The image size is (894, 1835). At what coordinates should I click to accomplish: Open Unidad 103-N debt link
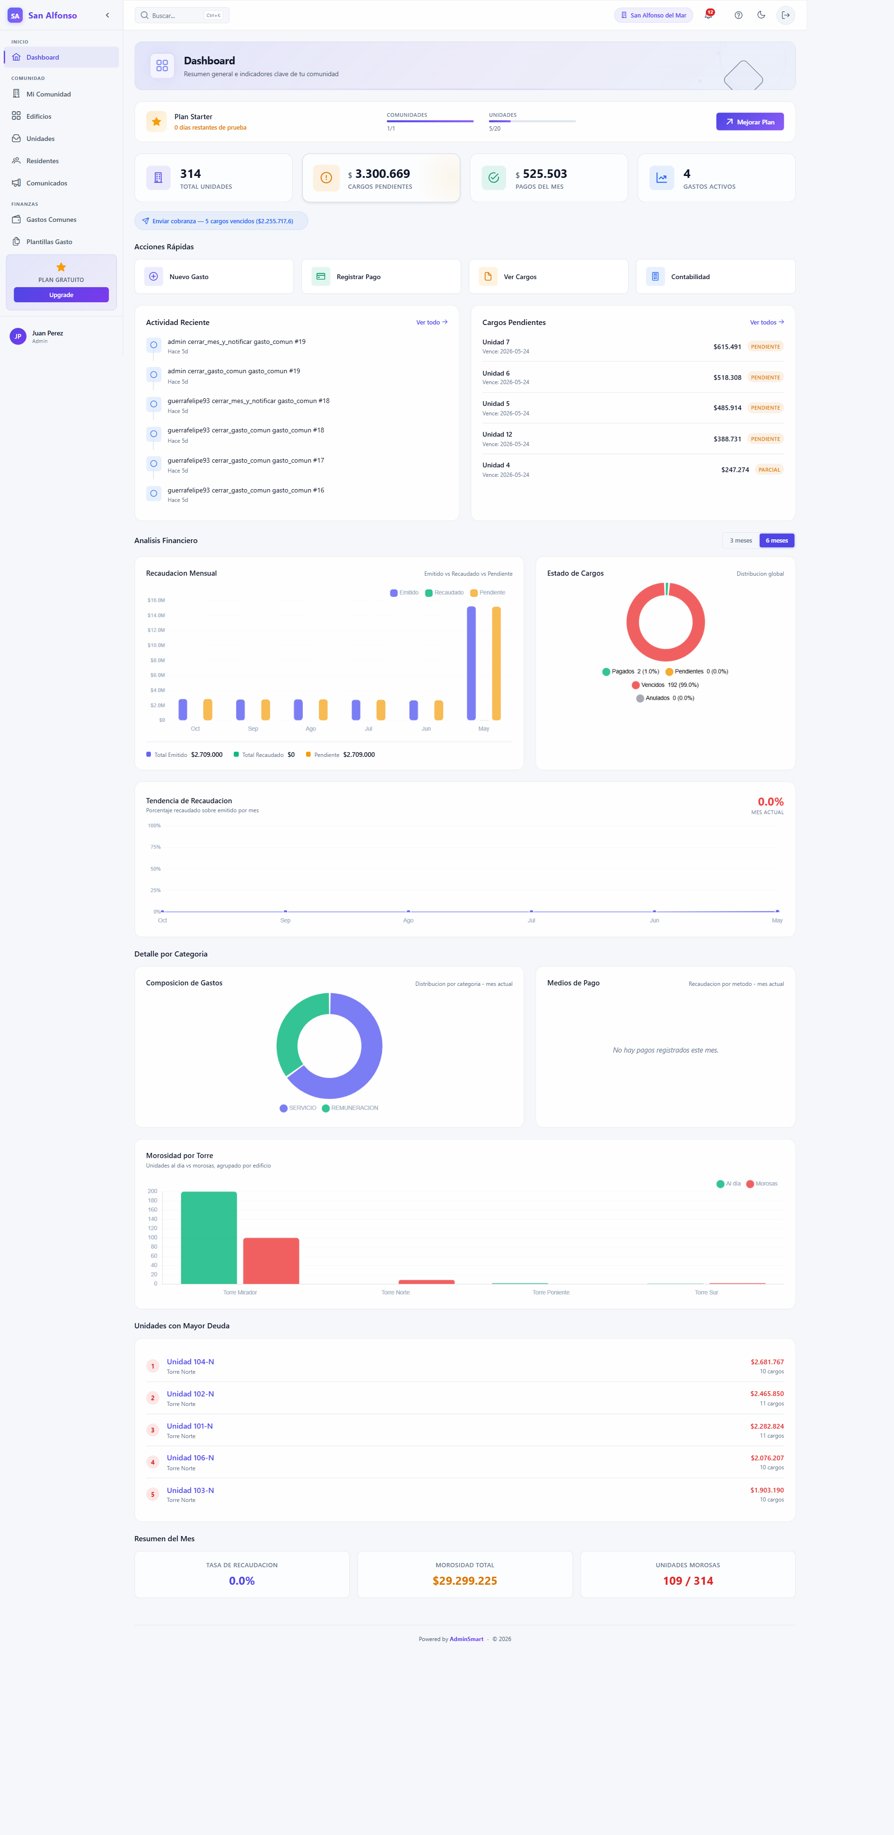coord(190,1490)
